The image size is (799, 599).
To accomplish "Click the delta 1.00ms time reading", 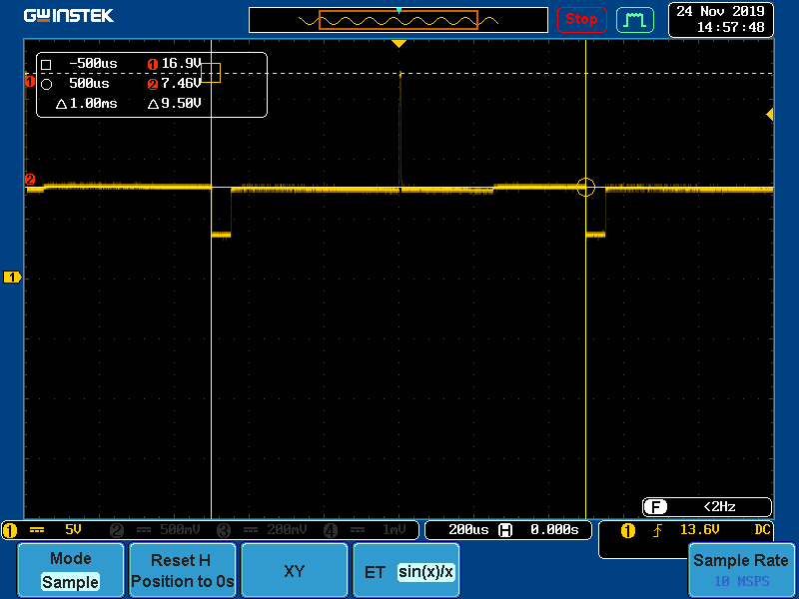I will pyautogui.click(x=87, y=104).
